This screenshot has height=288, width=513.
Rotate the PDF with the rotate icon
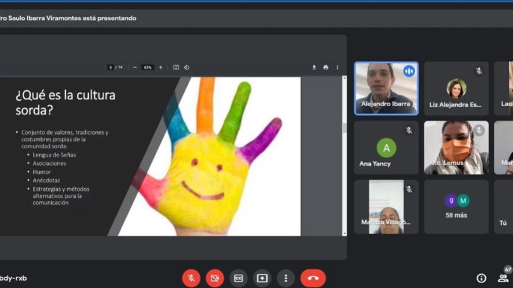point(186,67)
